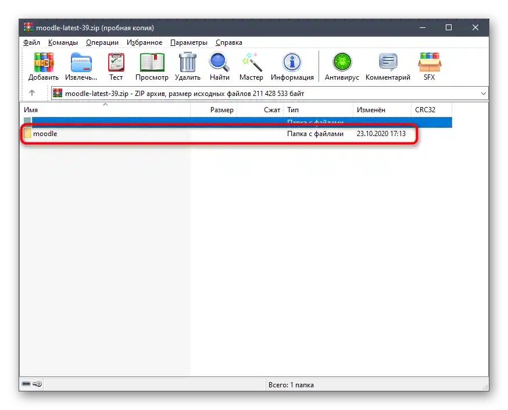Screen dimensions: 508x410
Task: Open the Операции menu
Action: [x=102, y=42]
